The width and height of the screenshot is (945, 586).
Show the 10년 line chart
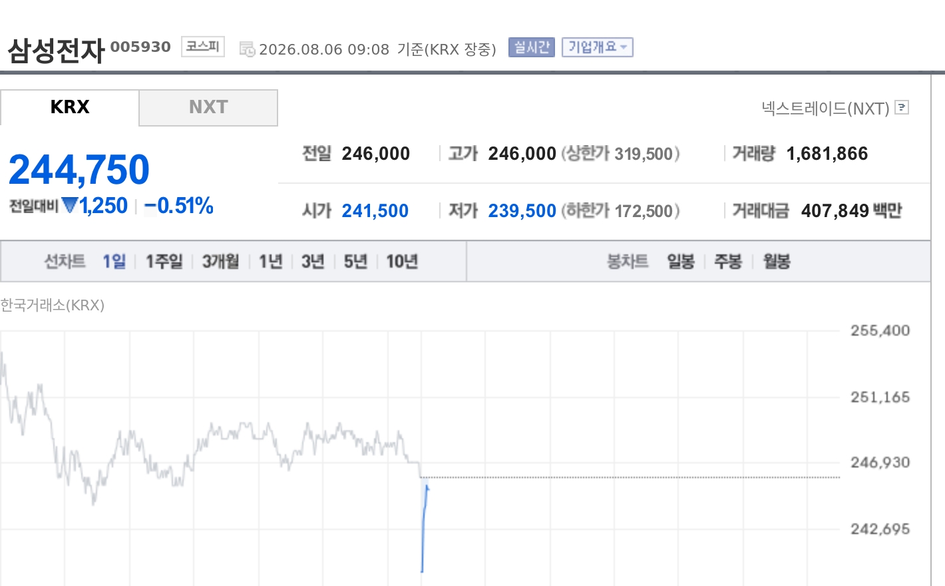click(x=402, y=261)
